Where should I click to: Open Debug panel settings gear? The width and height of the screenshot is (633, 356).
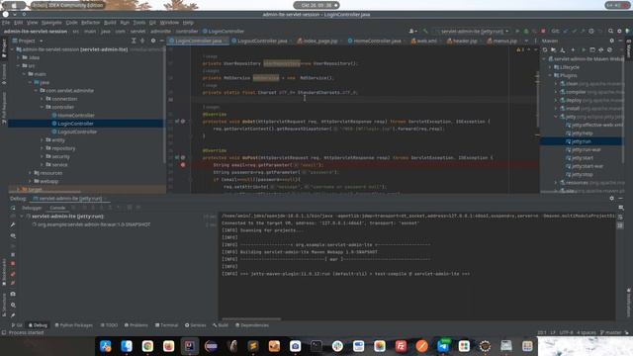(611, 198)
